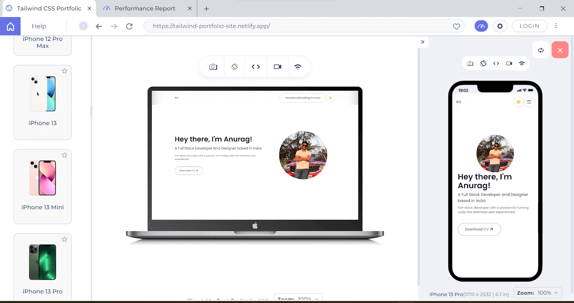This screenshot has height=303, width=574.
Task: Click the navigation links pill in MacBook preview
Action: point(302,98)
